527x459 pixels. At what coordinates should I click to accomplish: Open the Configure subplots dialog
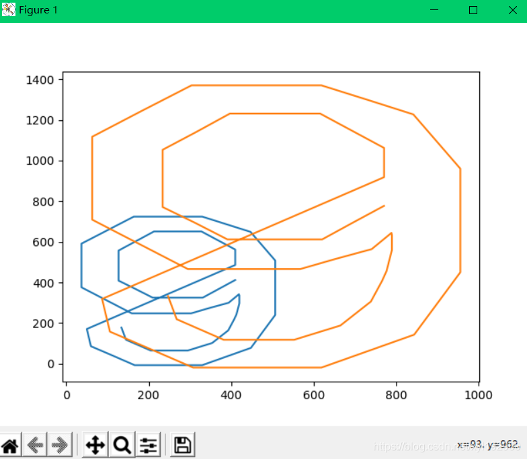pos(148,446)
